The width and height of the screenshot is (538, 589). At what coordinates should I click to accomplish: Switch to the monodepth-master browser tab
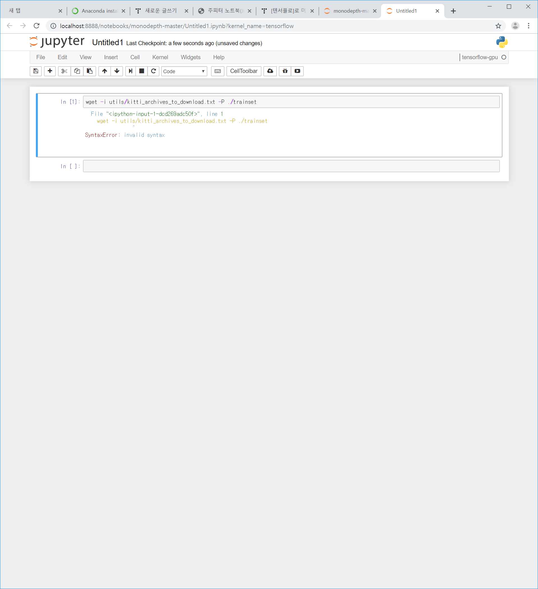[x=350, y=11]
